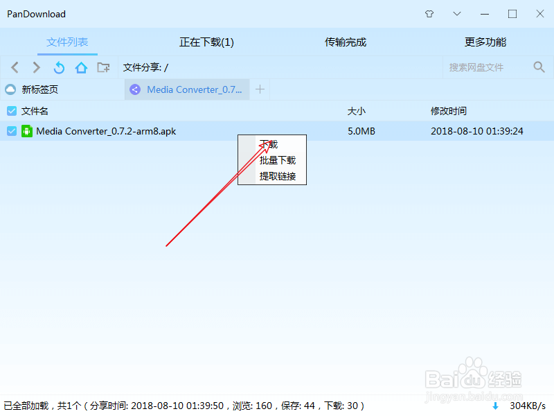554x416 pixels.
Task: Navigate forward with the right arrow
Action: coord(37,67)
